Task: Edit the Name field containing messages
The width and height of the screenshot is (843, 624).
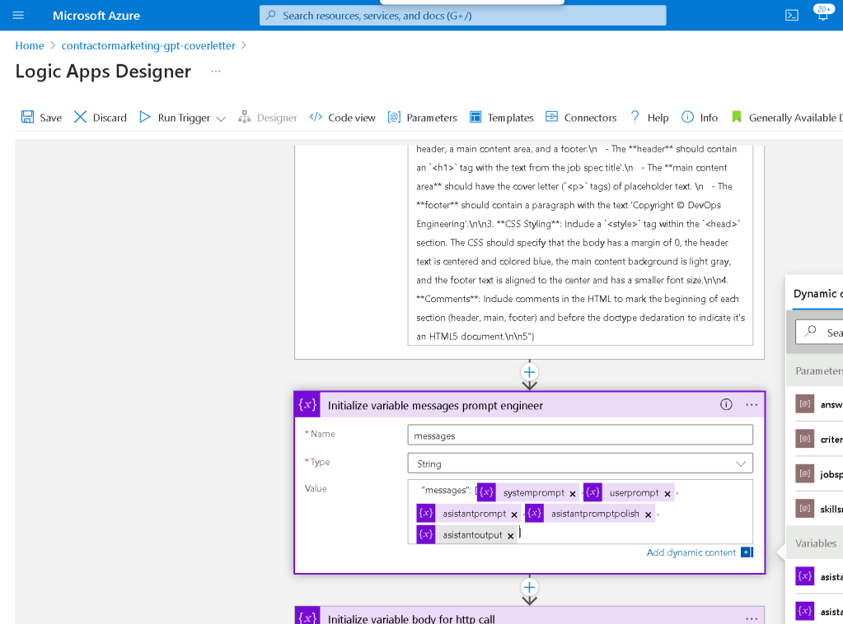Action: tap(580, 435)
